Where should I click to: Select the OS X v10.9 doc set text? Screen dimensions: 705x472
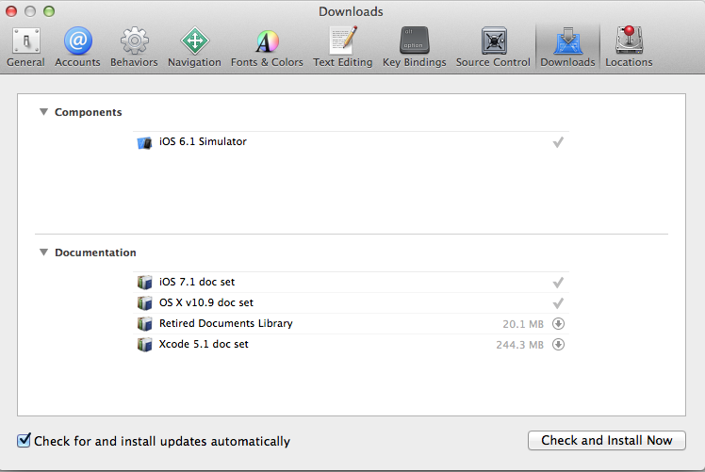click(x=206, y=302)
